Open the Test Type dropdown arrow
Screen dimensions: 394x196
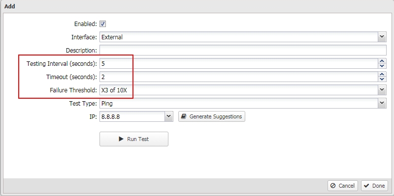click(x=382, y=103)
